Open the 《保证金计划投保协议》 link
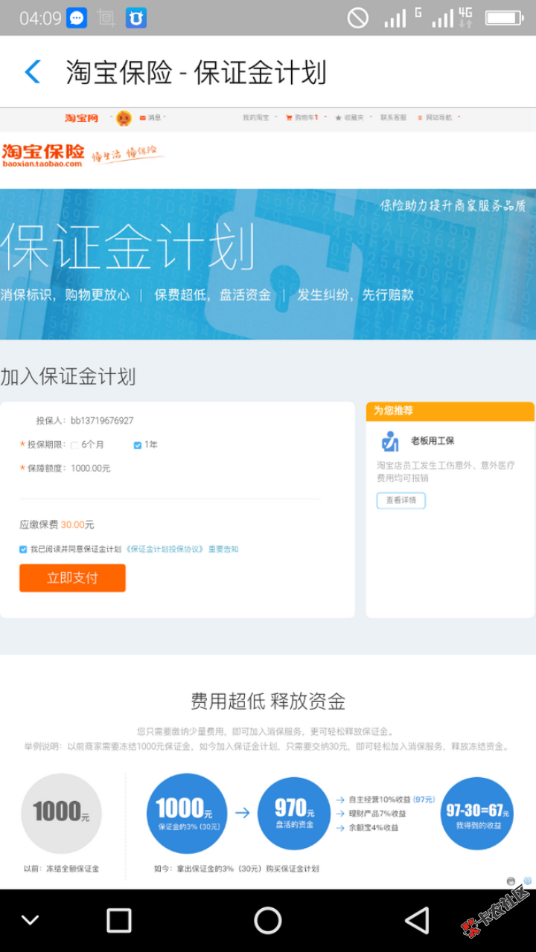536x952 pixels. tap(165, 549)
